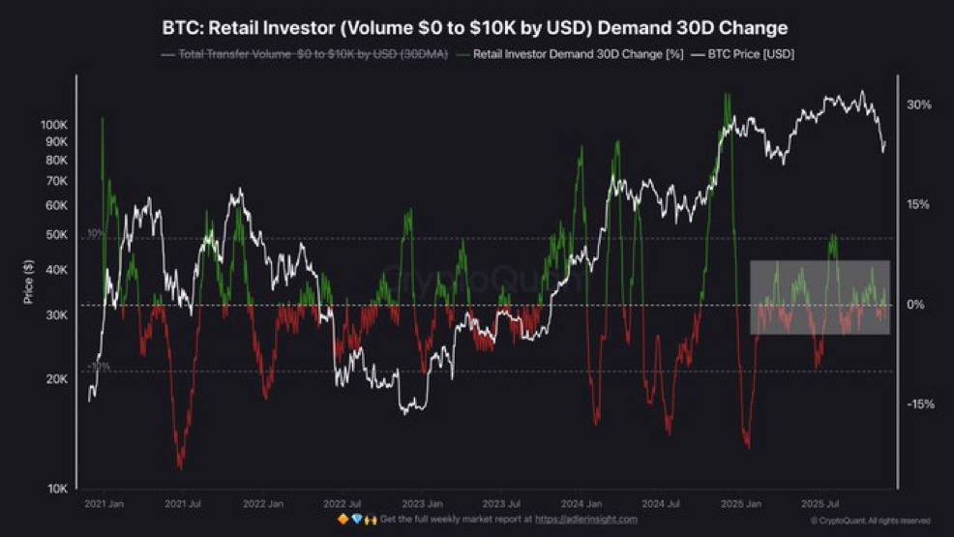Click the 2024 Jan date label
The height and width of the screenshot is (537, 954).
pos(581,503)
